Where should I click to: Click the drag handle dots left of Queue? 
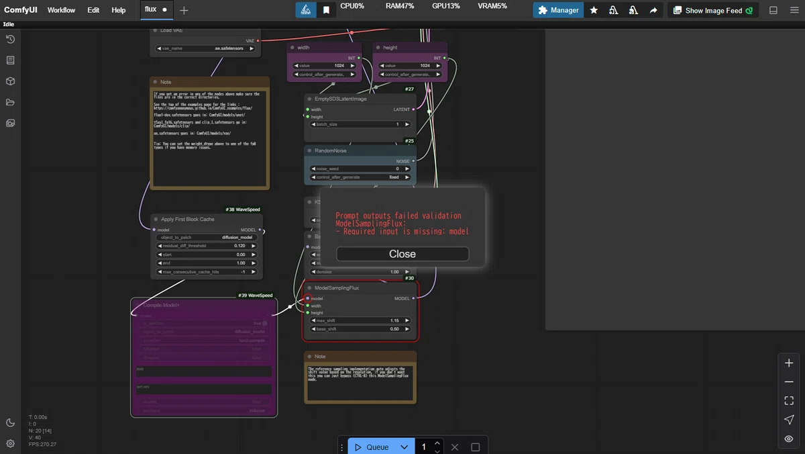click(342, 447)
